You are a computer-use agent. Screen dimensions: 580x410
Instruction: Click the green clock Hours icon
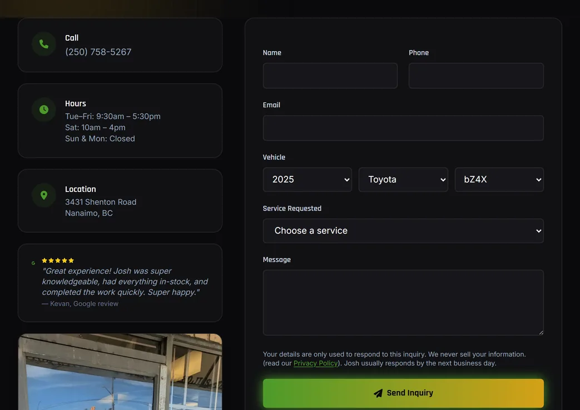pos(43,110)
